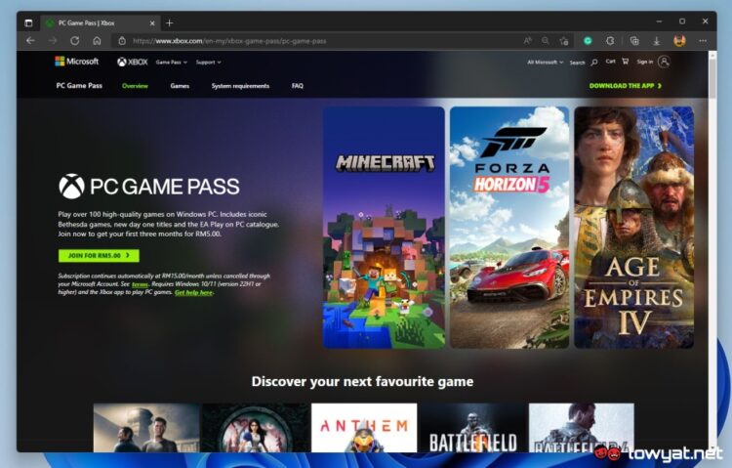Open the green Grammarly extension icon
This screenshot has height=468, width=732.
tap(588, 41)
